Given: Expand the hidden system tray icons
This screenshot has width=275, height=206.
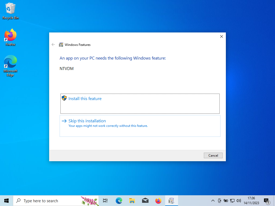Looking at the screenshot, I should (x=213, y=201).
